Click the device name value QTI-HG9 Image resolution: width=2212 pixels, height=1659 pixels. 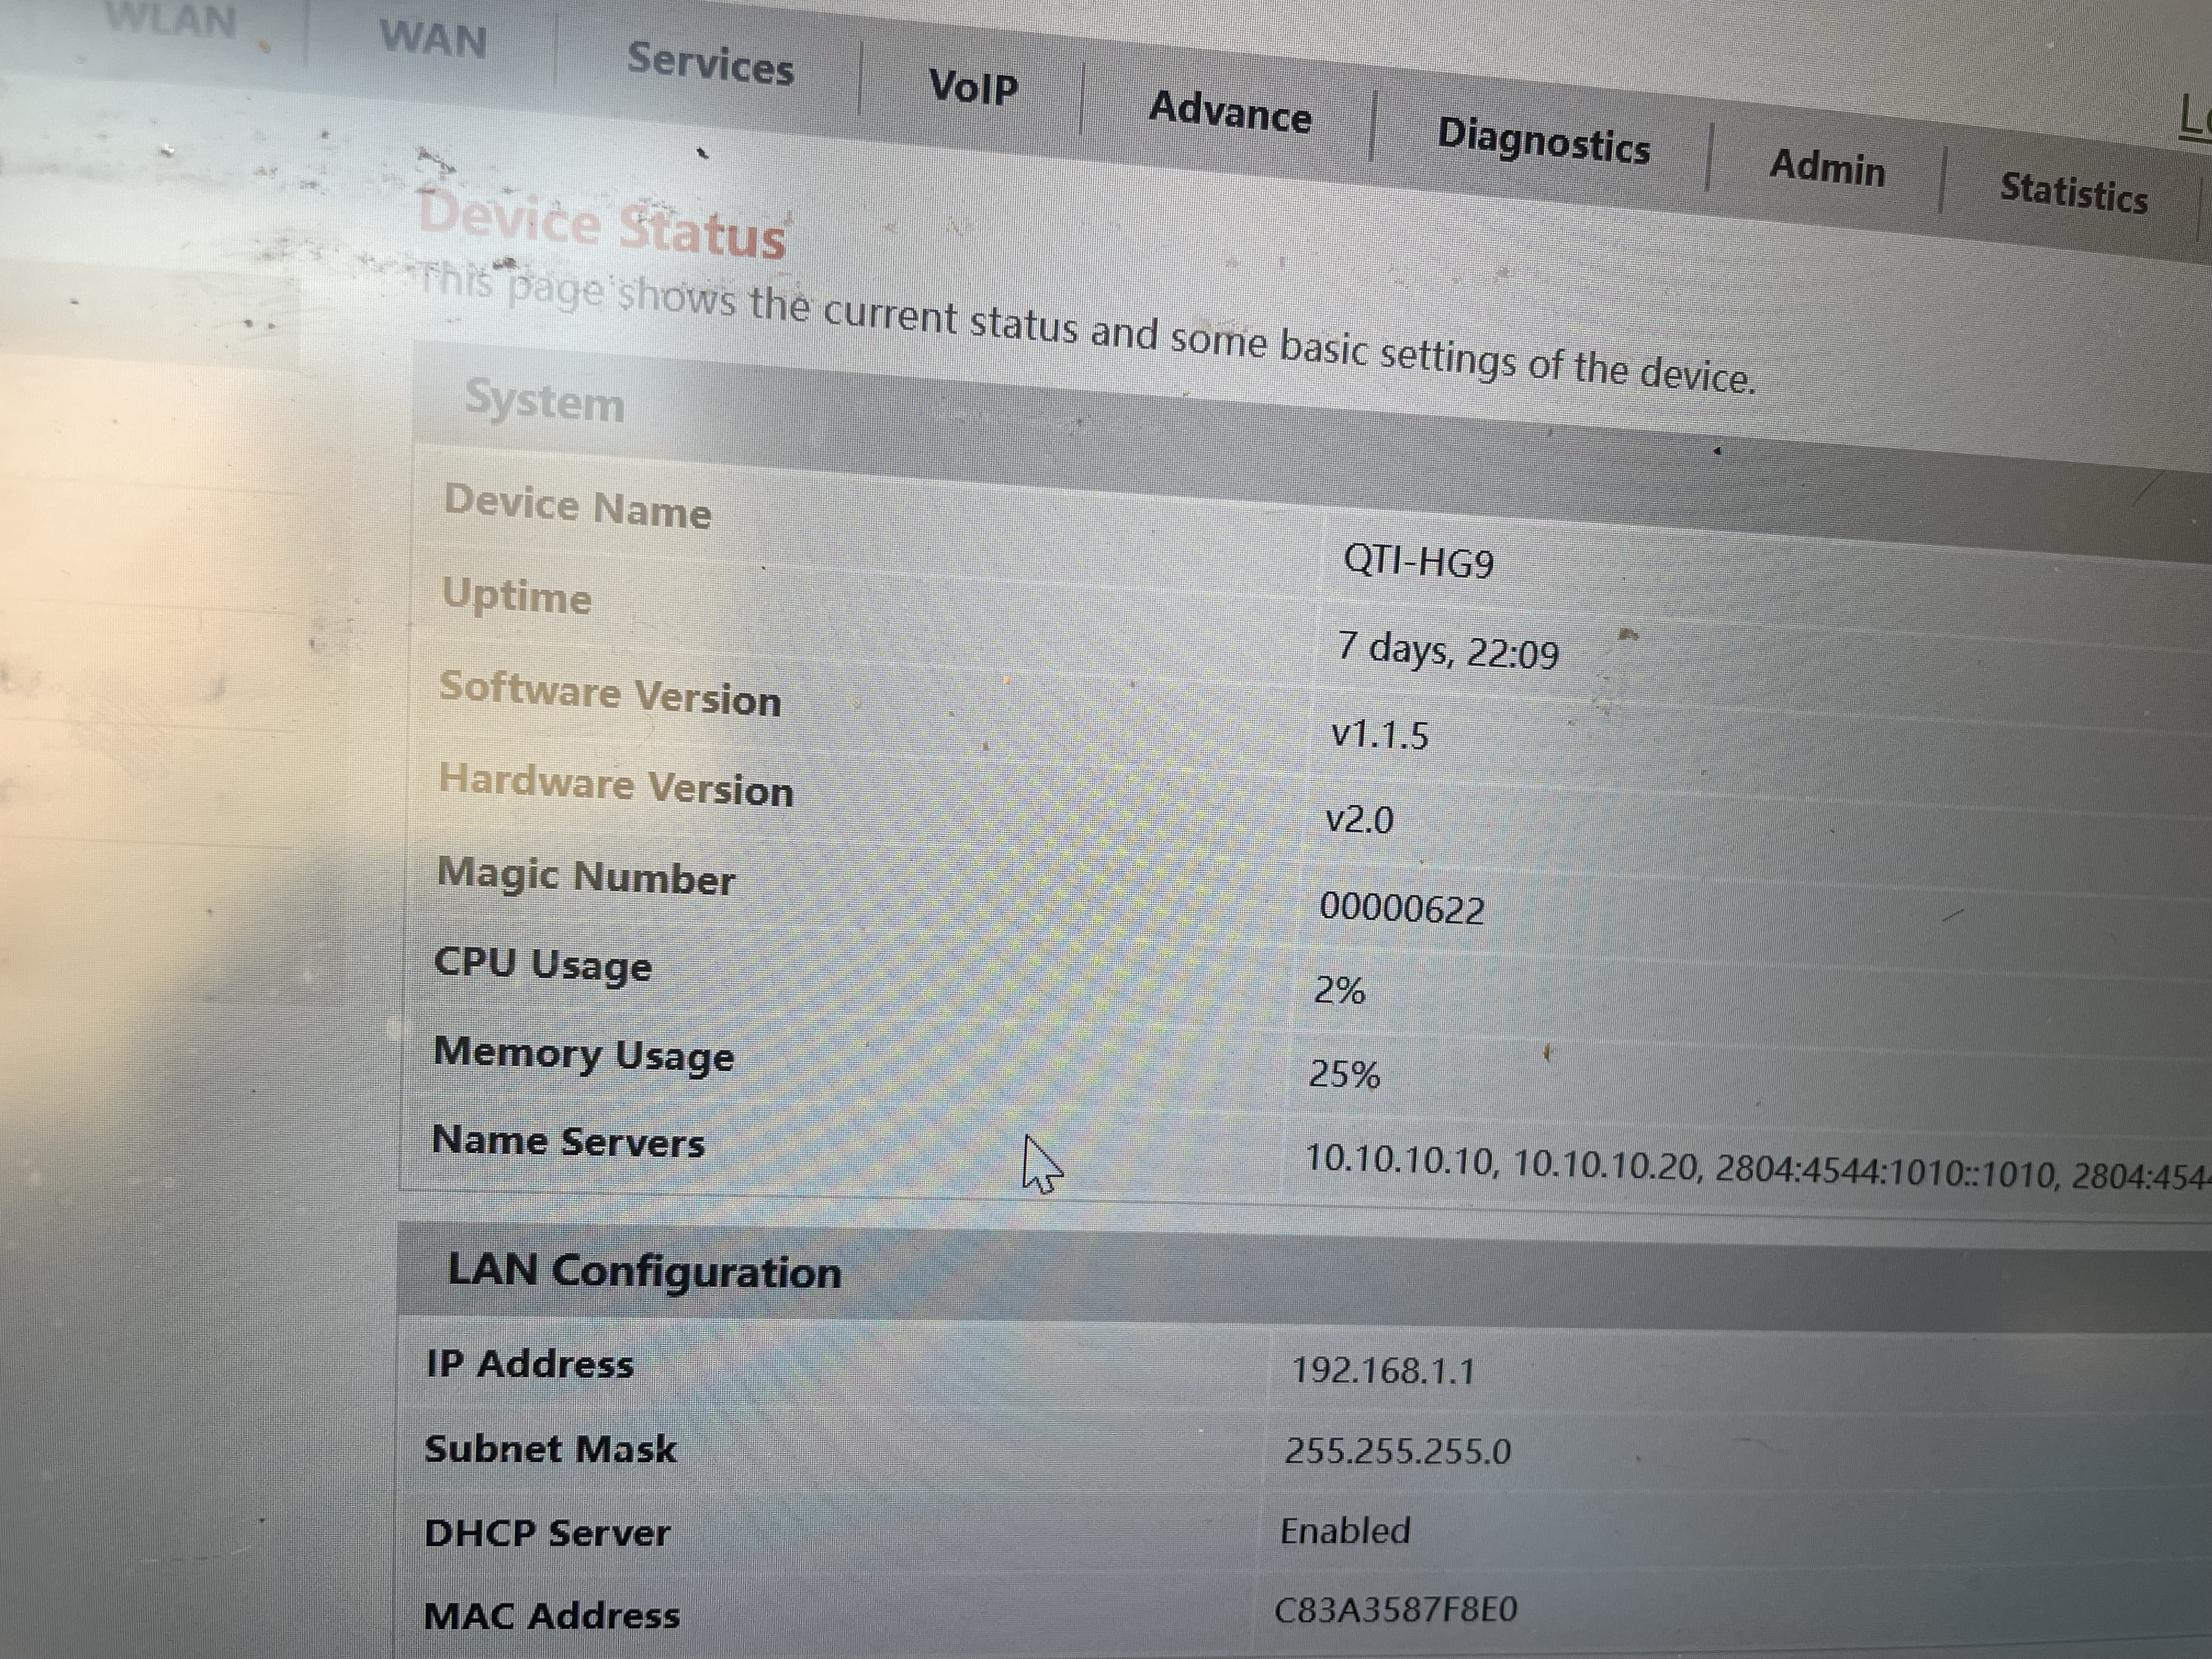click(x=1418, y=562)
